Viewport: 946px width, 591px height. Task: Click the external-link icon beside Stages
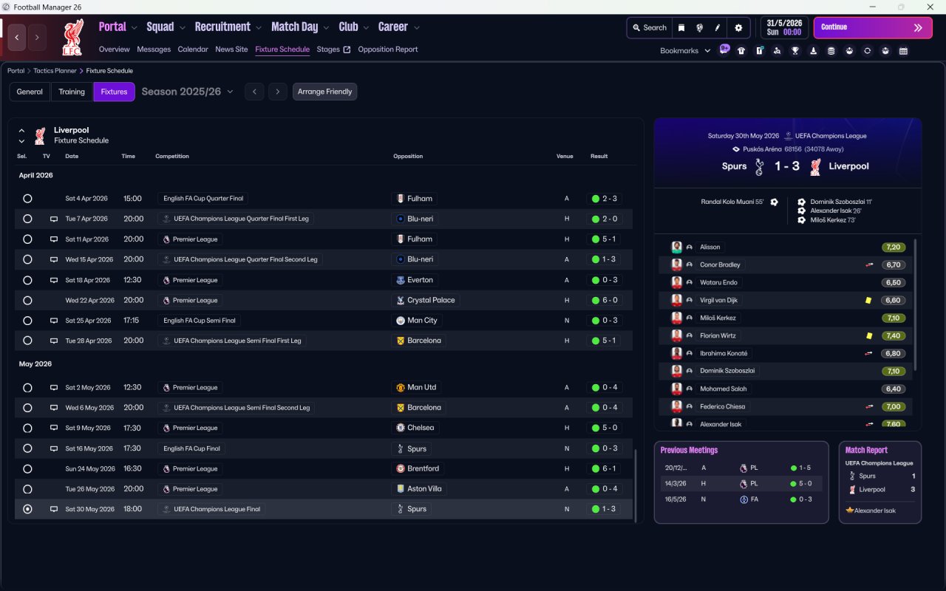347,49
